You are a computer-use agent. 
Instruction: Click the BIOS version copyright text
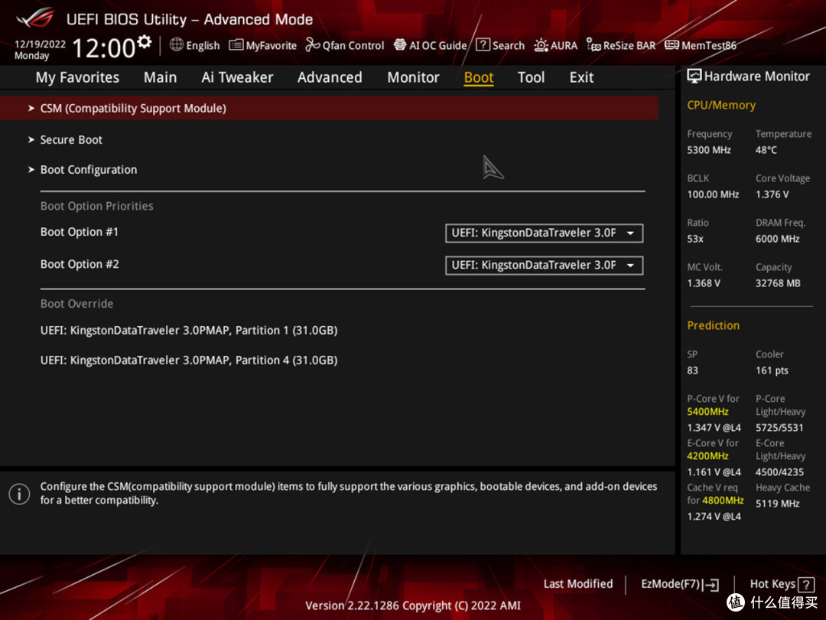tap(413, 605)
